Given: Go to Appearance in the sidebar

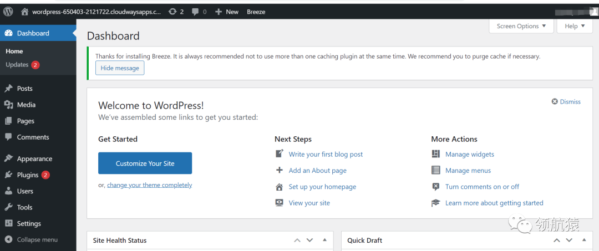Looking at the screenshot, I should point(34,159).
